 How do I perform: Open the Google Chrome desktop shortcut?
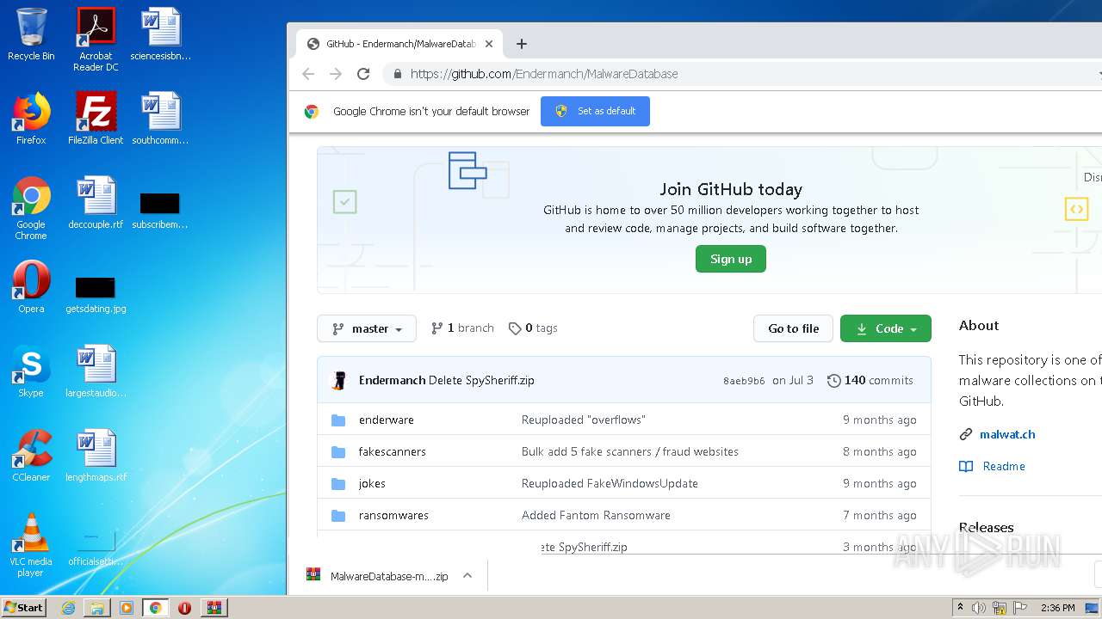point(31,208)
